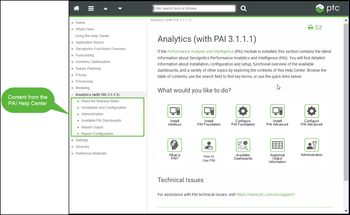Open the Analytical Object Information icon
Screen dimensions: 350x215
(x=277, y=145)
